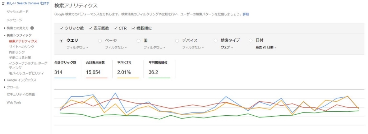368x134 pixels.
Task: Toggle the 掲載順位 checkbox
Action: click(133, 28)
